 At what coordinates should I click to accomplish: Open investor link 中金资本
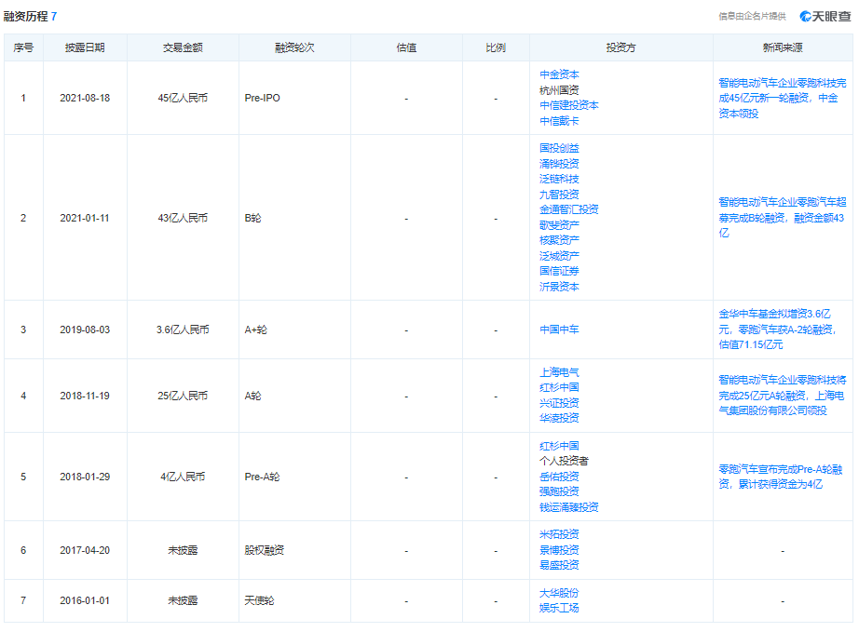(559, 74)
